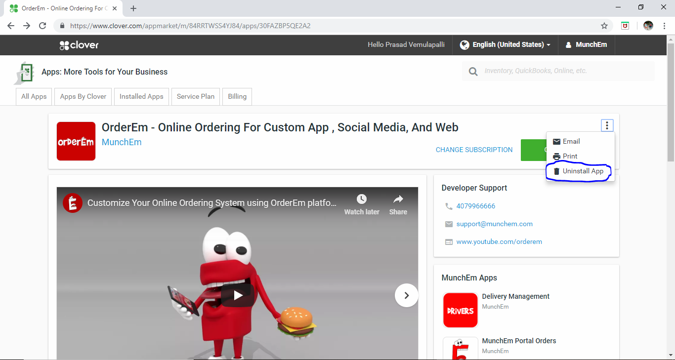Open the Delivery Management Drivers app icon

click(x=460, y=310)
